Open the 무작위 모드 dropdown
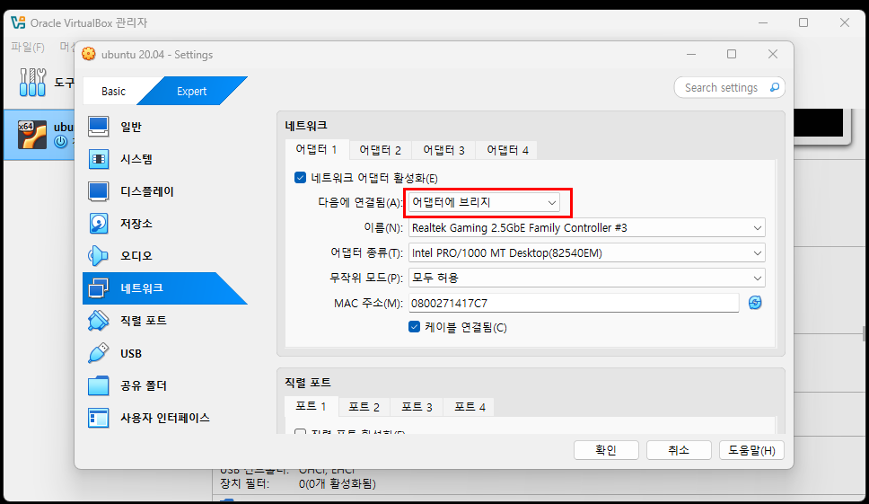Image resolution: width=869 pixels, height=504 pixels. tap(587, 278)
